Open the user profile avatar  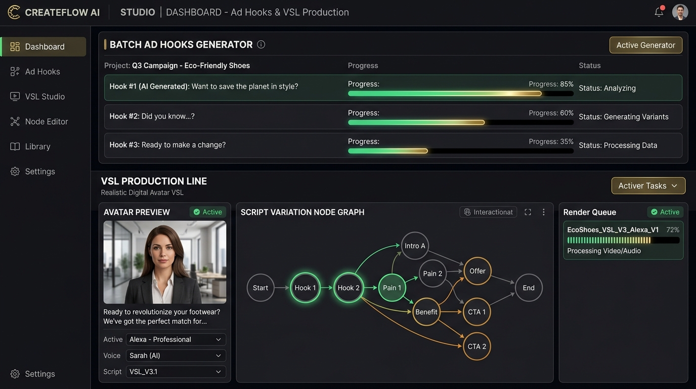point(680,12)
